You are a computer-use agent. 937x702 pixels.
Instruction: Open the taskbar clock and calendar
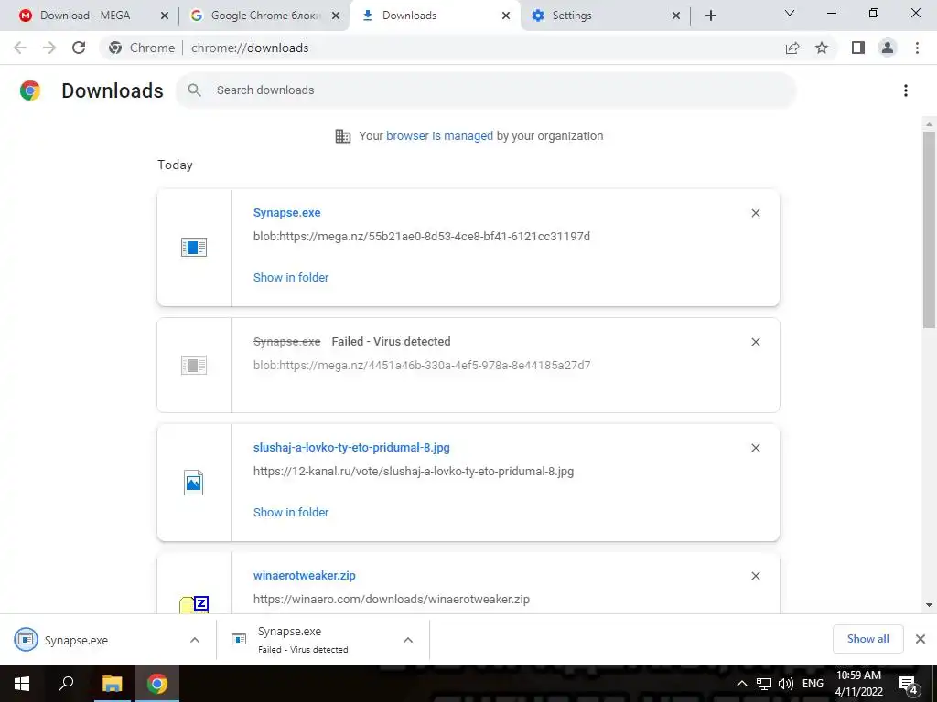click(x=858, y=684)
